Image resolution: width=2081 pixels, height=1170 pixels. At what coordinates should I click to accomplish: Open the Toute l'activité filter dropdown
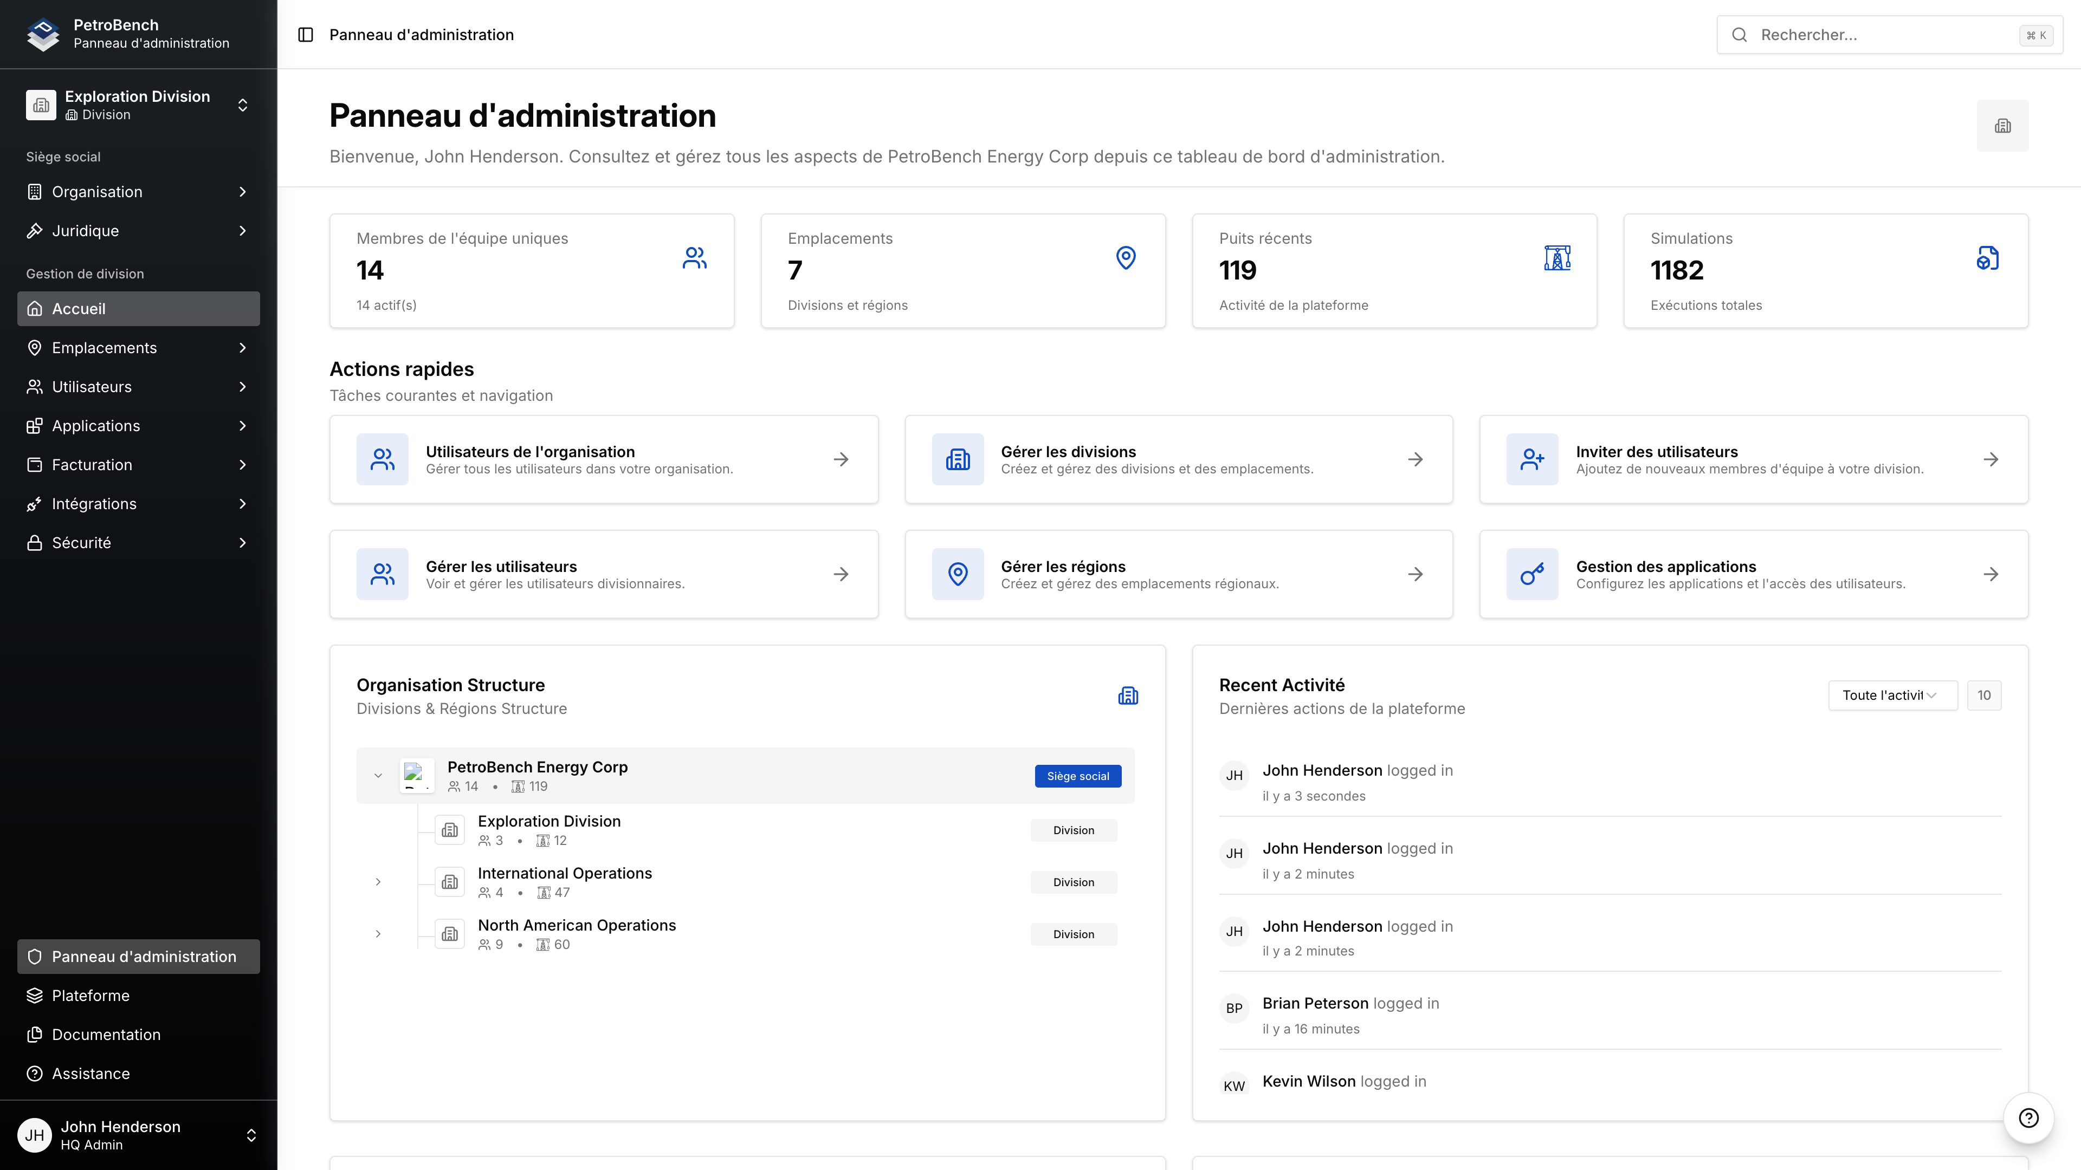(1892, 695)
